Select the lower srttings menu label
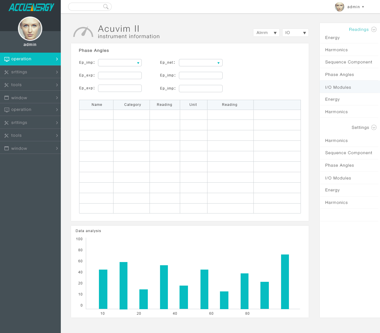Image resolution: width=380 pixels, height=333 pixels. [19, 123]
